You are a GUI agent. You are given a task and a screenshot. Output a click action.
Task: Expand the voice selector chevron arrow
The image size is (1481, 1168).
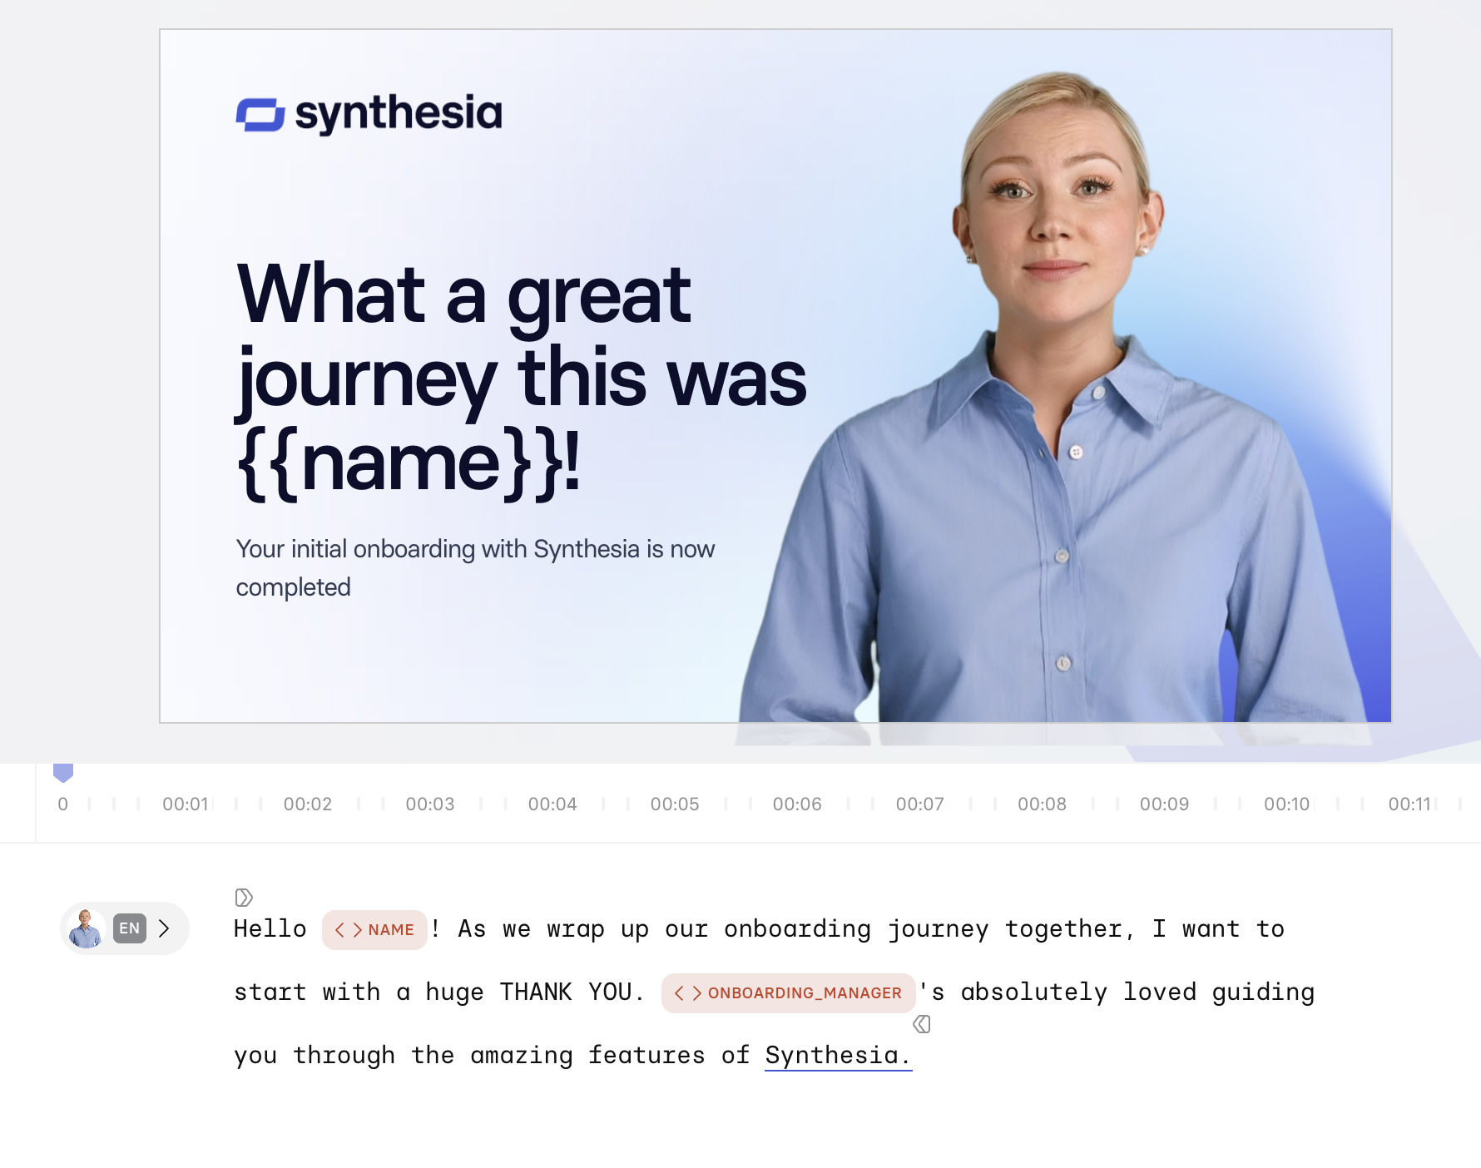pos(164,928)
